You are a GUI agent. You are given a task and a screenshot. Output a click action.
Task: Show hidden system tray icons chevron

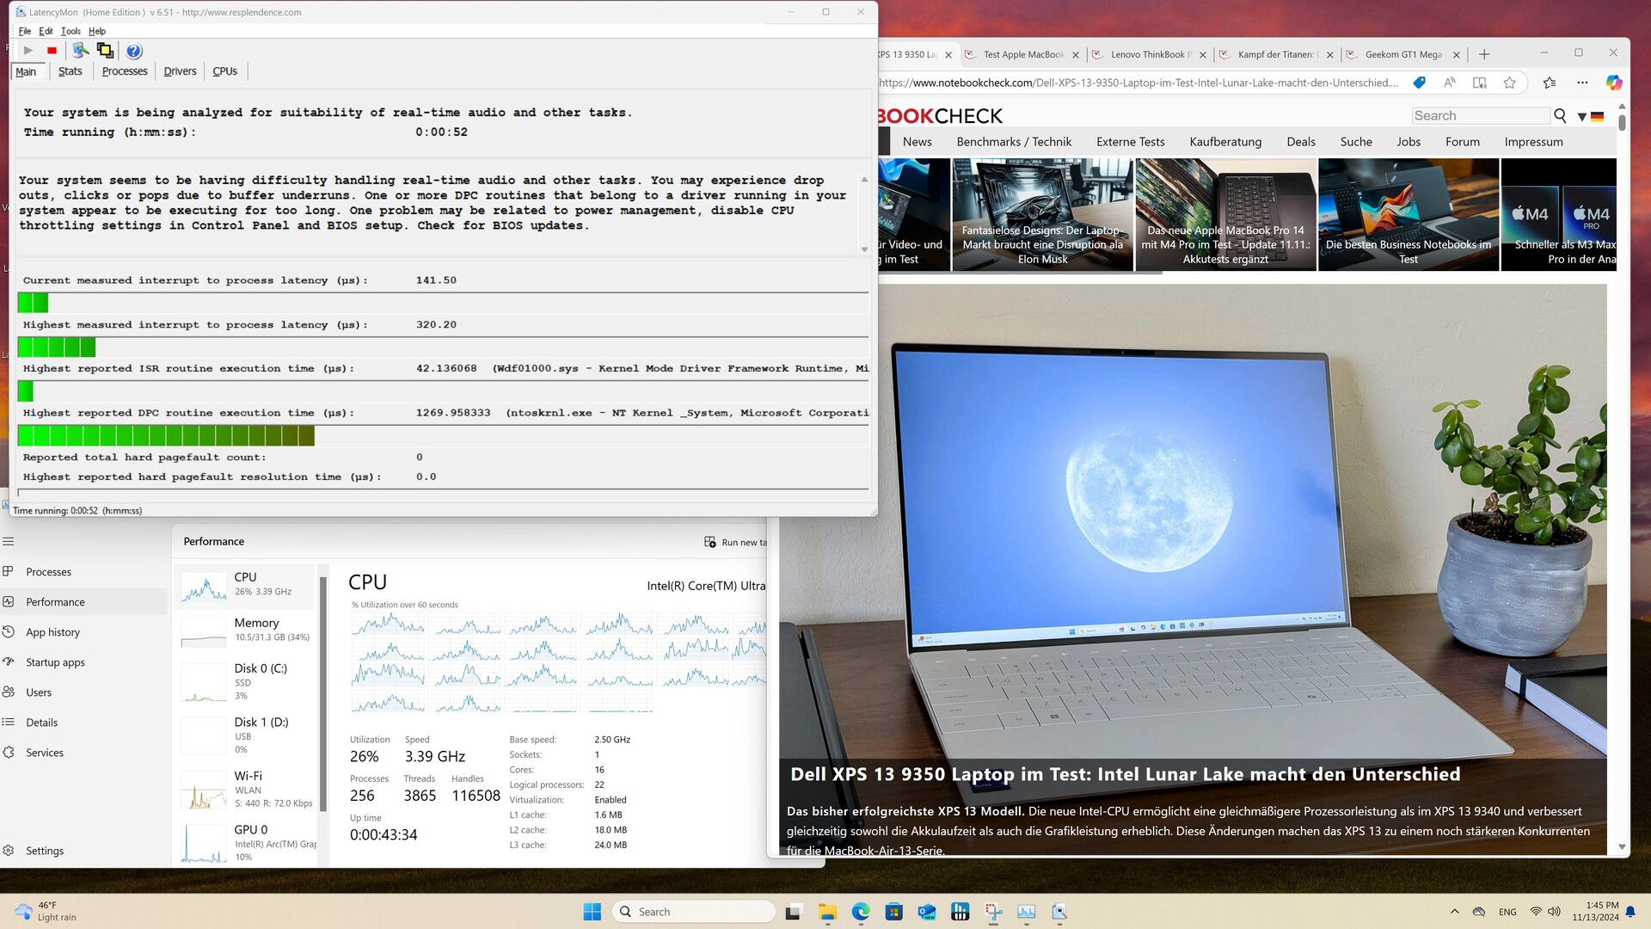[x=1454, y=912]
